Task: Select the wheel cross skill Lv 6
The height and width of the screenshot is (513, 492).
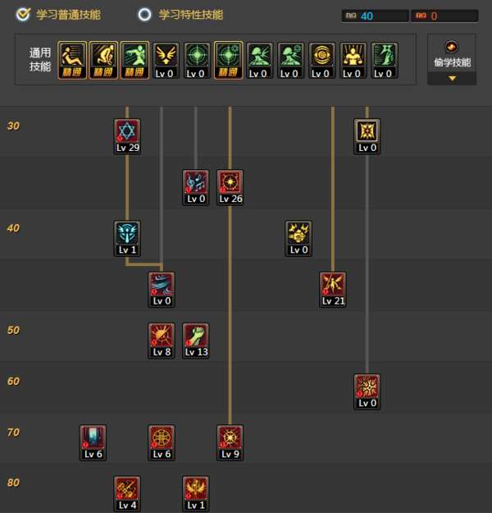Action: click(x=162, y=442)
